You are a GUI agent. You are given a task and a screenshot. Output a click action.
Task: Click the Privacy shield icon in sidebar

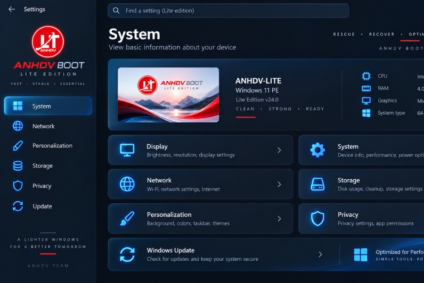coord(18,186)
